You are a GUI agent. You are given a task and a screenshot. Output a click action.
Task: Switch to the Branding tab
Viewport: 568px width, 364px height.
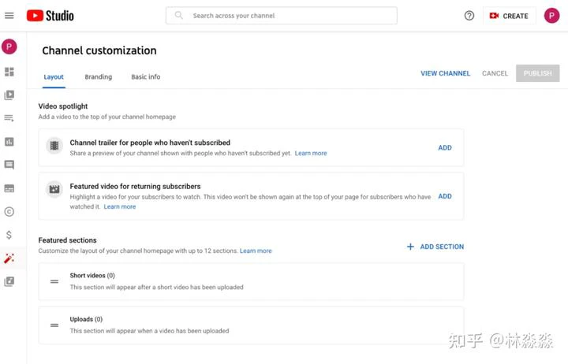98,76
